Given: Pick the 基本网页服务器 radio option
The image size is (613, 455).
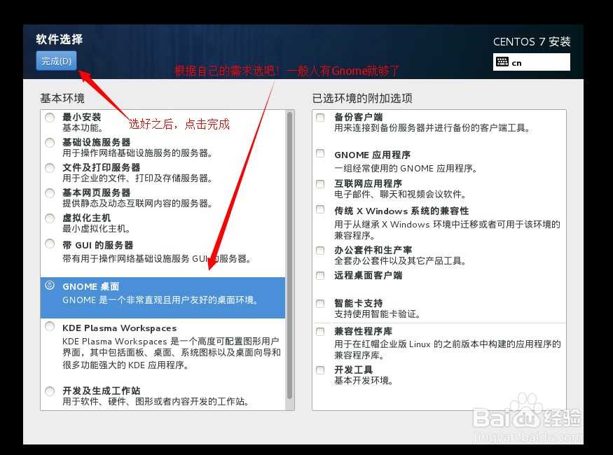Looking at the screenshot, I should [x=50, y=193].
